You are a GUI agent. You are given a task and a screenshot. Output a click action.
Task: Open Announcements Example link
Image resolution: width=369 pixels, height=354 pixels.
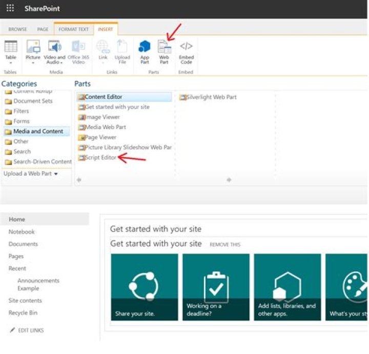pyautogui.click(x=38, y=284)
